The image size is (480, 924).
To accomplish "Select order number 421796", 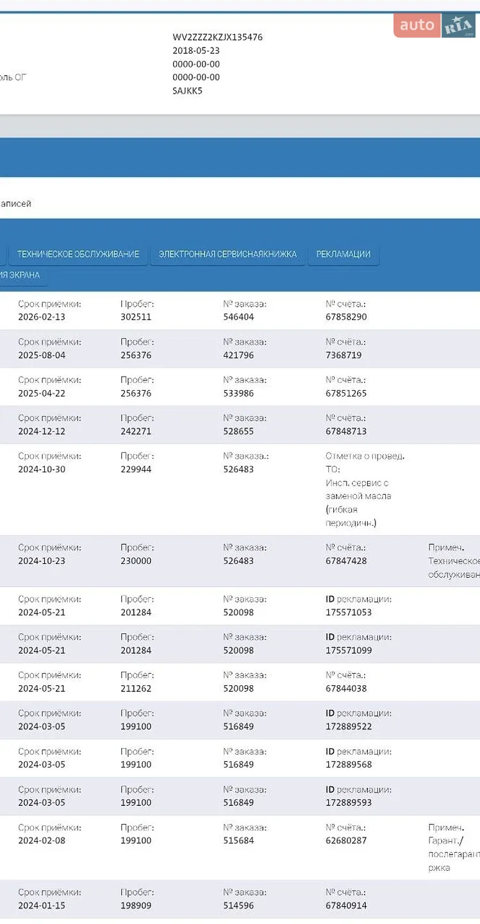I will click(238, 355).
